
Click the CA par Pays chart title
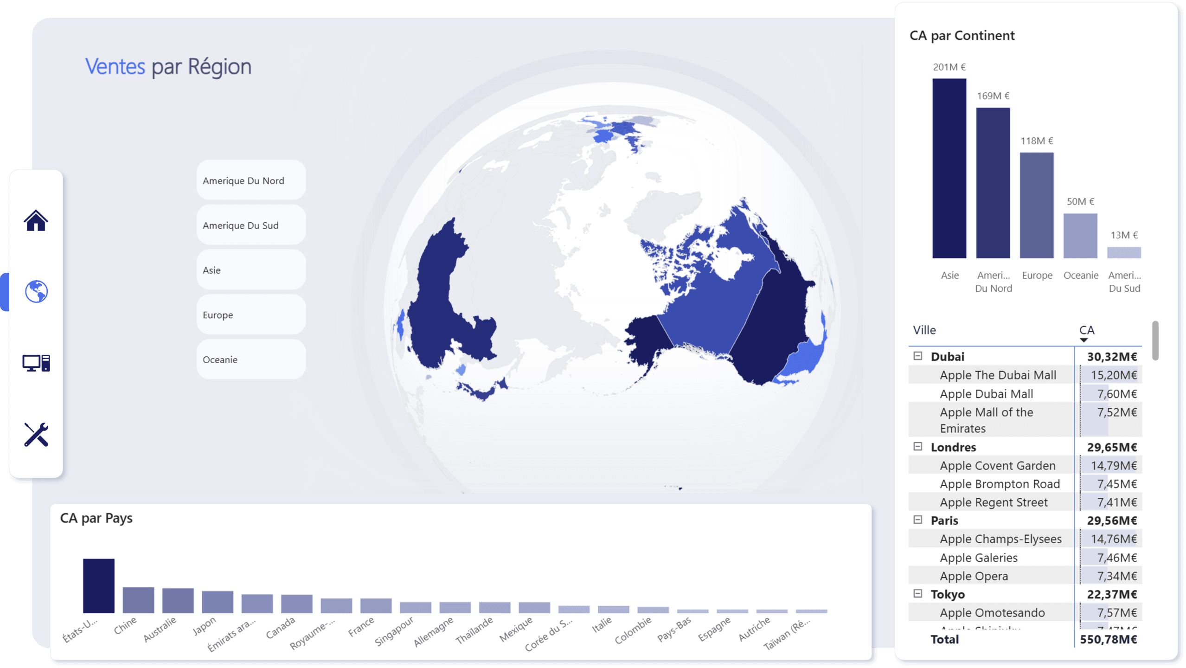[96, 518]
